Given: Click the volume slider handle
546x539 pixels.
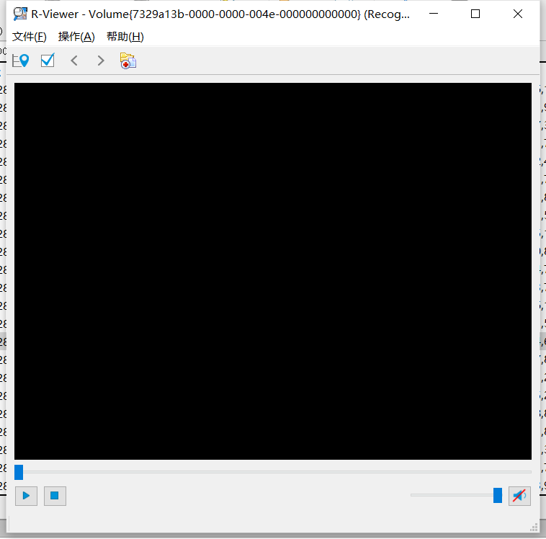Looking at the screenshot, I should (x=498, y=495).
